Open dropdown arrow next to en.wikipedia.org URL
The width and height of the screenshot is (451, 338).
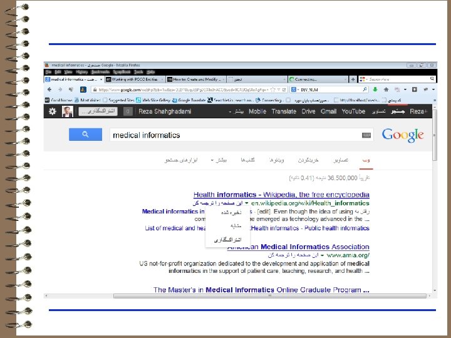247,203
